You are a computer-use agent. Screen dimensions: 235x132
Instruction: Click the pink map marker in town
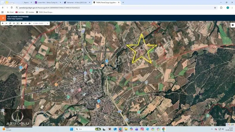80,90
